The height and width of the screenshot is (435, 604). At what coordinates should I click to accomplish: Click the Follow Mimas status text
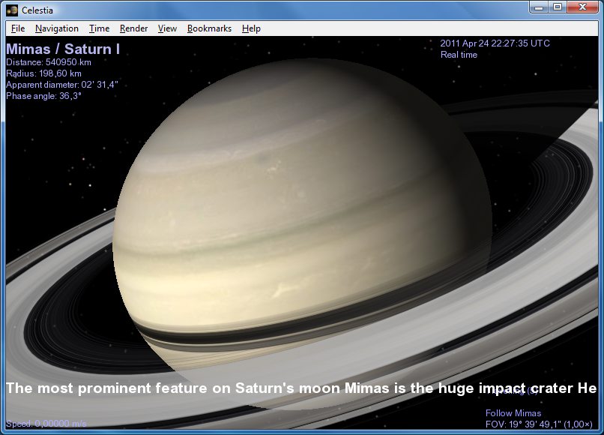click(x=513, y=413)
